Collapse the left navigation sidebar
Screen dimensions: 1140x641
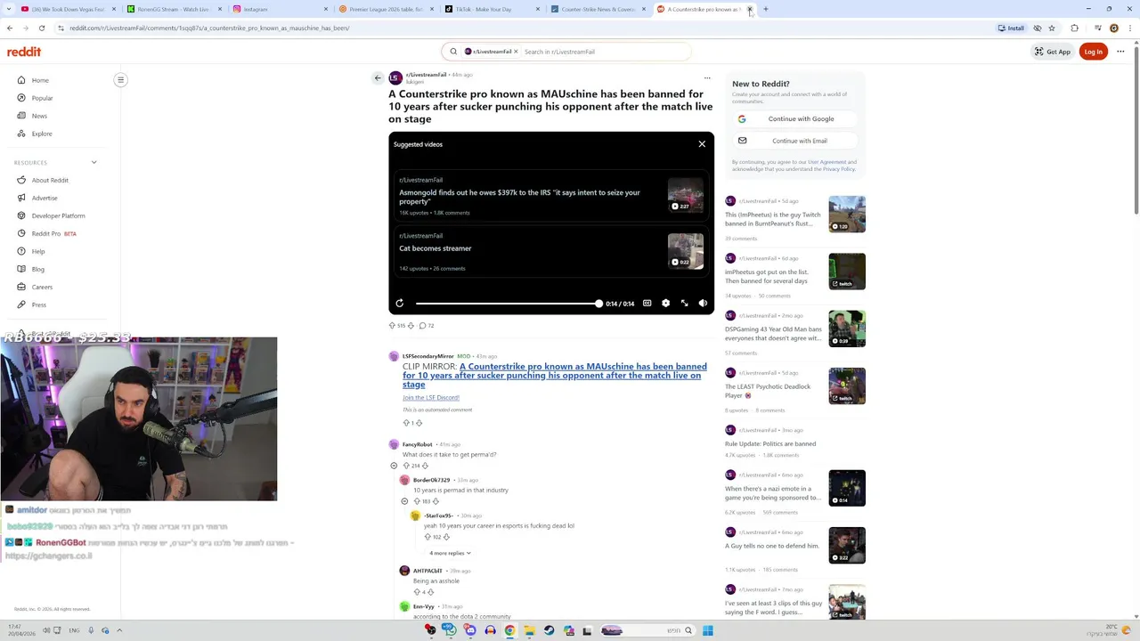(120, 80)
